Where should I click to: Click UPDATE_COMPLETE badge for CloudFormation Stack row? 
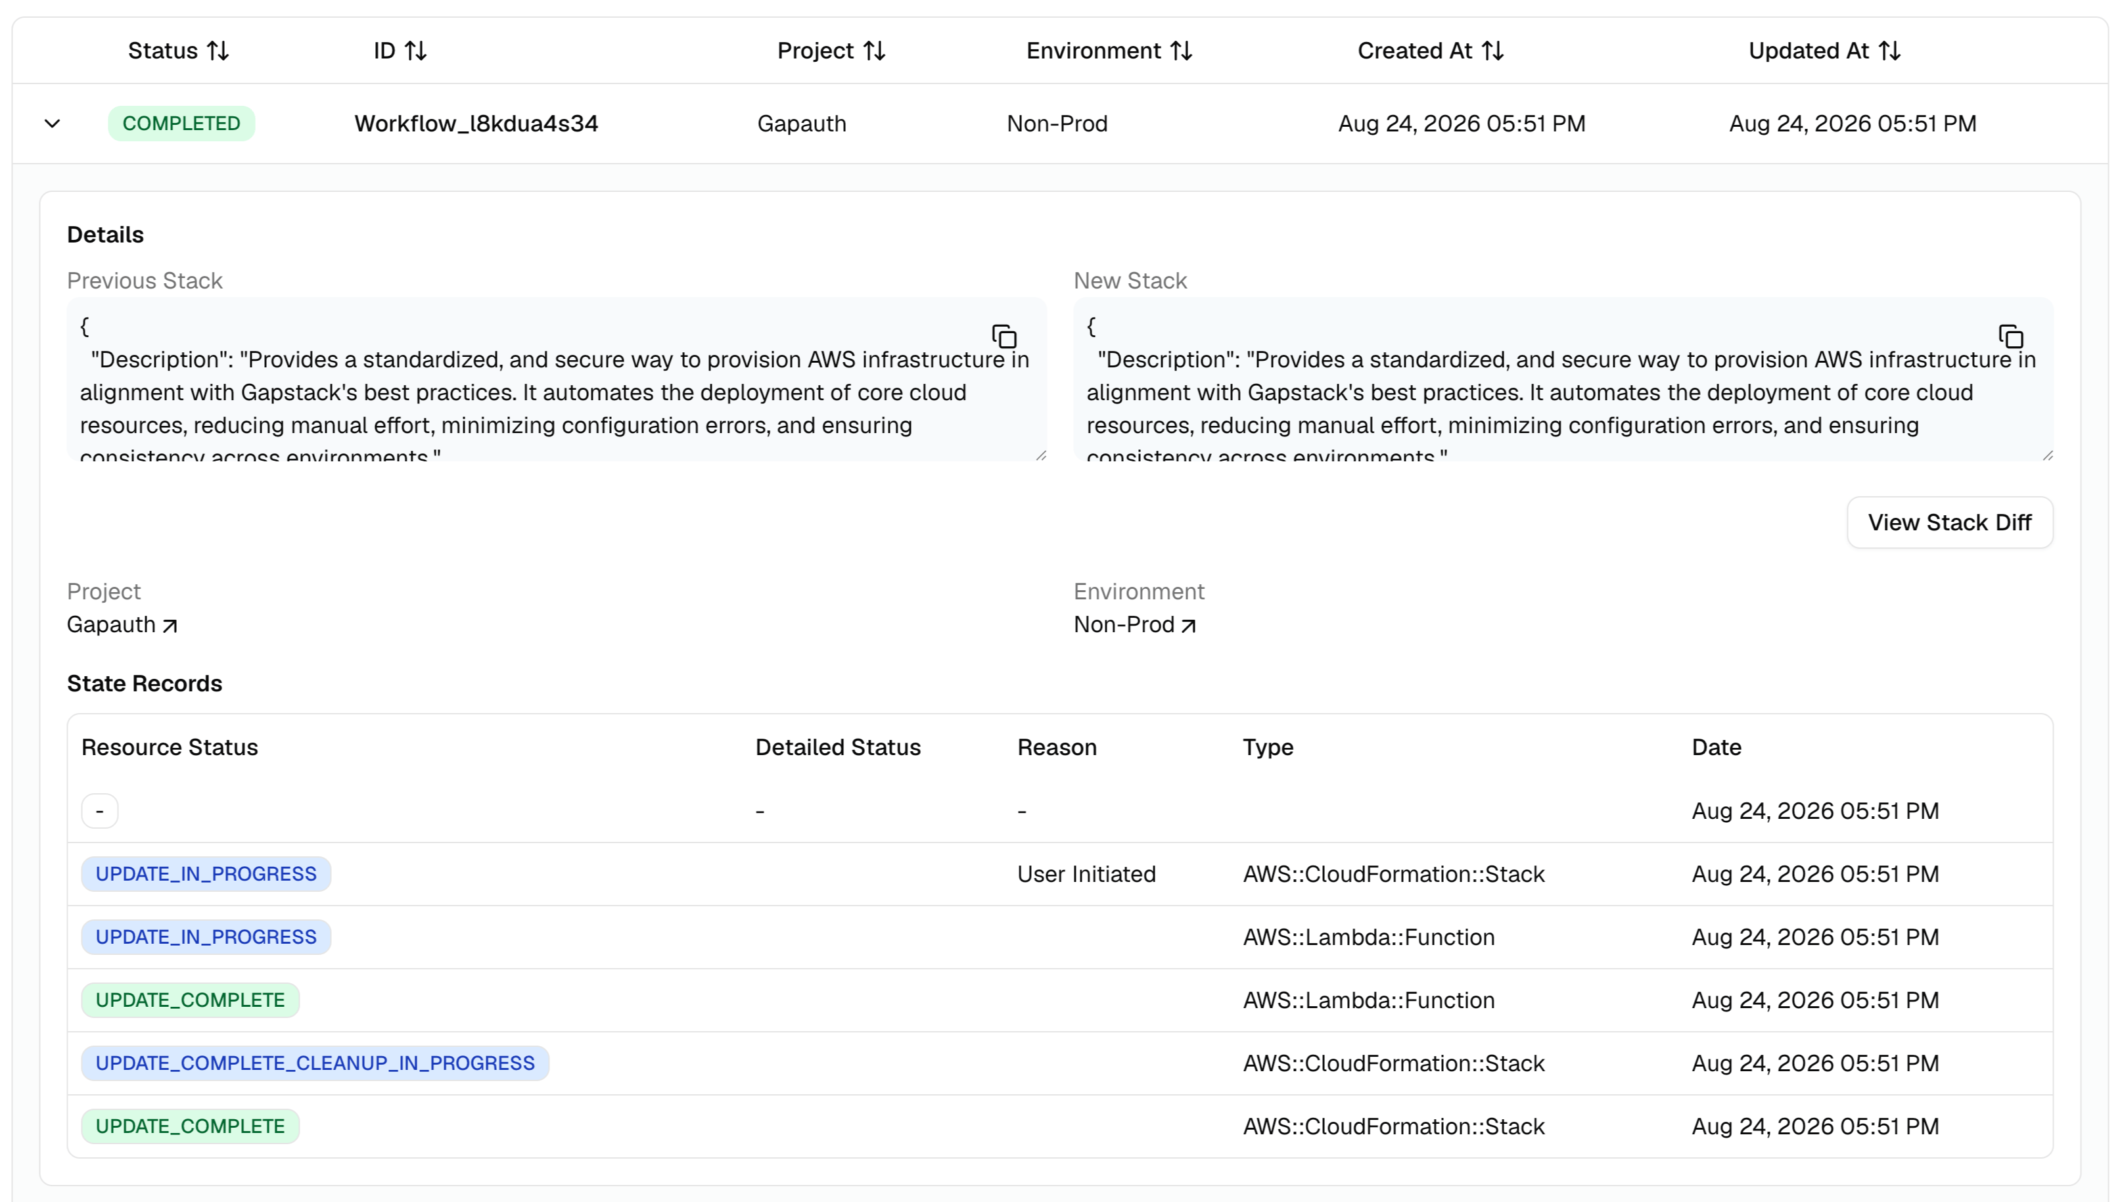point(191,1127)
